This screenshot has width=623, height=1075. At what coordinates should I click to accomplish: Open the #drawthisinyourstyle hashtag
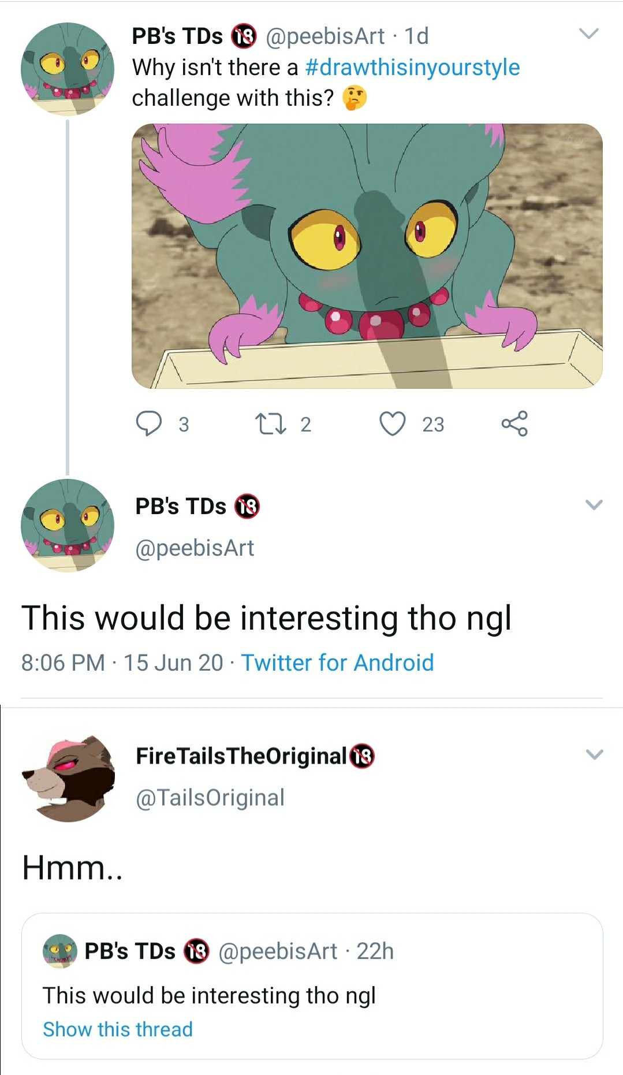coord(412,68)
